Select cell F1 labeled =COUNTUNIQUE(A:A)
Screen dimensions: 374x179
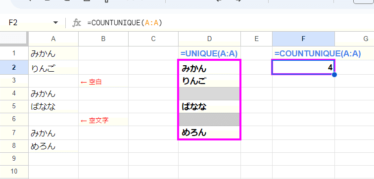pyautogui.click(x=303, y=53)
